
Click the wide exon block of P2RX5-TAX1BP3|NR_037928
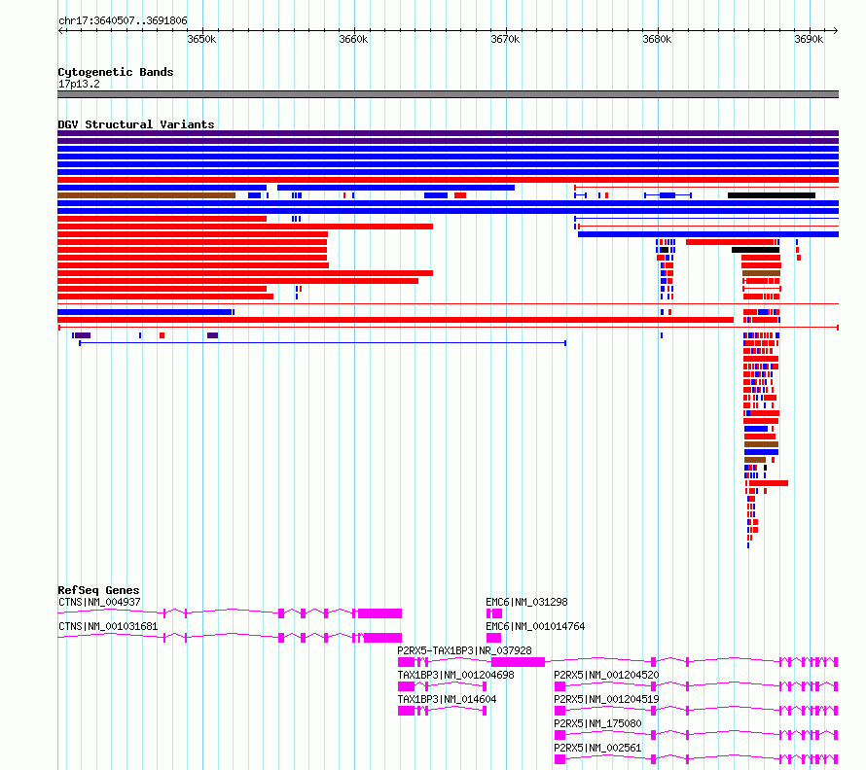[x=518, y=662]
